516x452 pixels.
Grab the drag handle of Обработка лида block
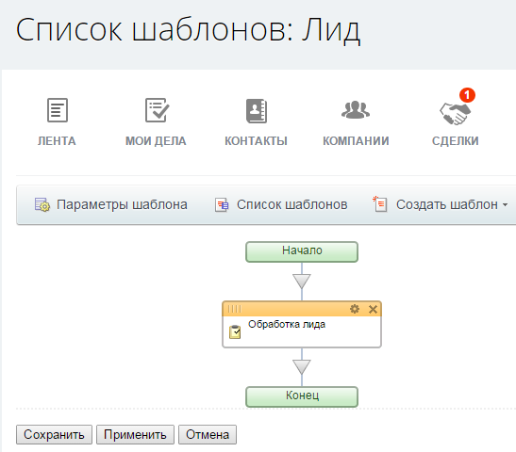235,309
